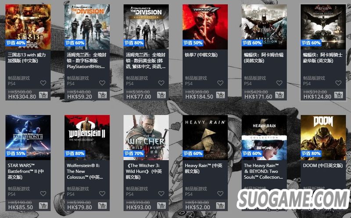Open the 三国志13 with 威力加强版 title
The height and width of the screenshot is (218, 351).
pos(27,58)
